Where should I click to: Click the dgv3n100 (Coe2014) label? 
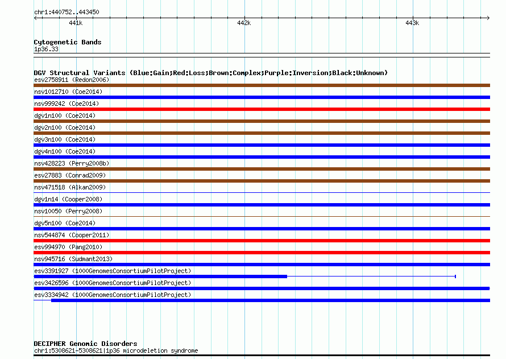pyautogui.click(x=65, y=139)
